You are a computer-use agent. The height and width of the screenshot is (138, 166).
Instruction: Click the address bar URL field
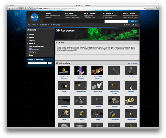pyautogui.click(x=91, y=8)
